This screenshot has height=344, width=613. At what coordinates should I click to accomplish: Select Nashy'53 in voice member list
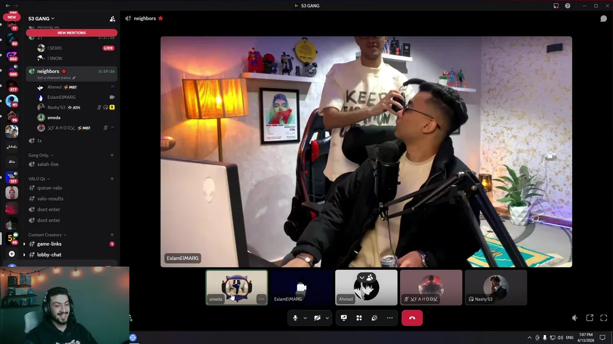(x=76, y=107)
